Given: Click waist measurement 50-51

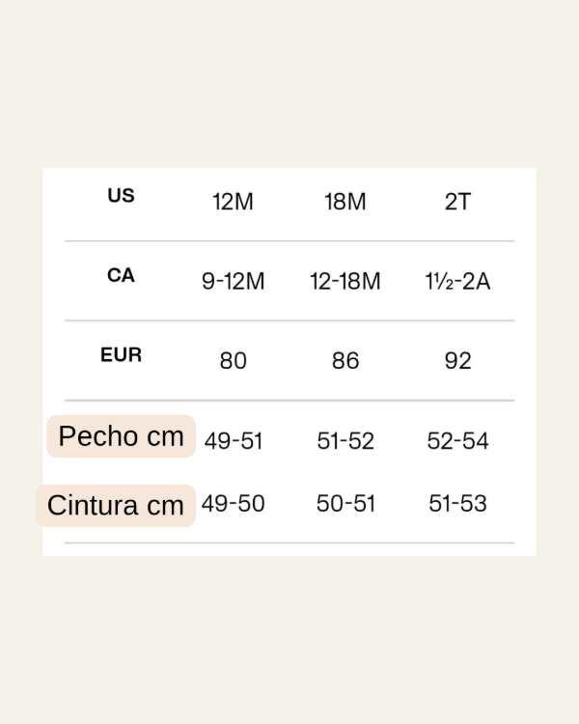Looking at the screenshot, I should [x=345, y=504].
